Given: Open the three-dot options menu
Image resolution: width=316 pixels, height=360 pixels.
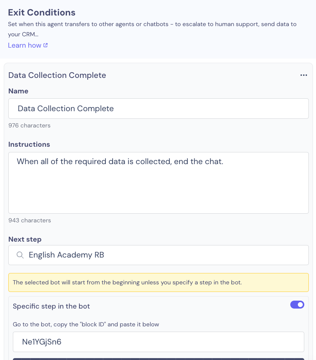Looking at the screenshot, I should coord(304,75).
